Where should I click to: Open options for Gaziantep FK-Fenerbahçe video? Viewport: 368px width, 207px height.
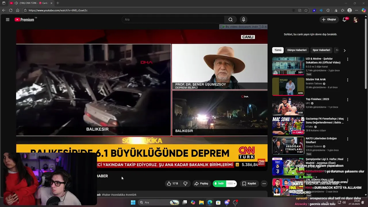pyautogui.click(x=348, y=119)
